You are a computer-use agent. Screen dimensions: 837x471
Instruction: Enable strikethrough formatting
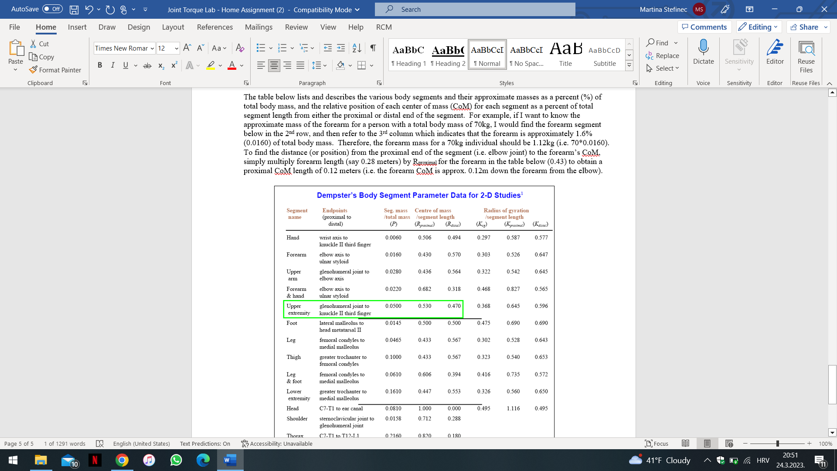click(147, 65)
